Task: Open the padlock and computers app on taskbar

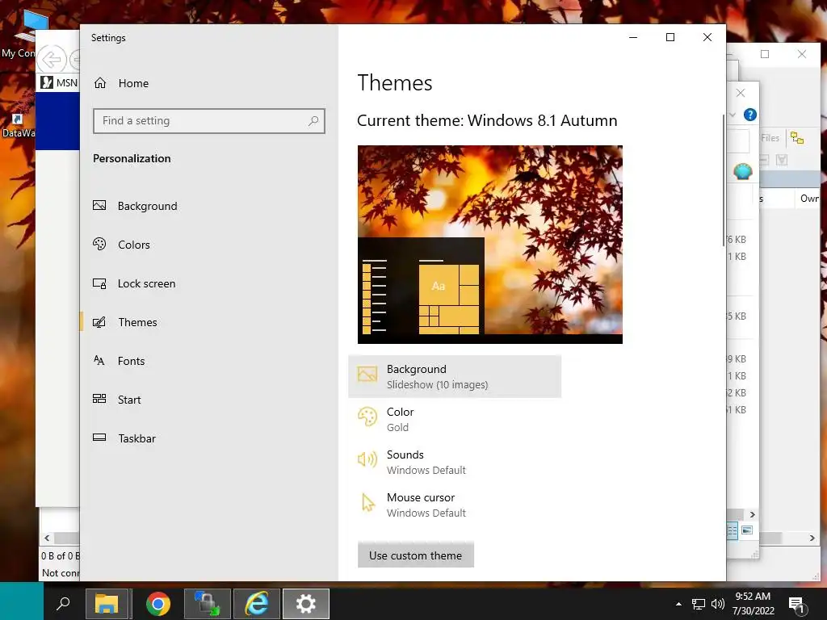Action: point(208,603)
